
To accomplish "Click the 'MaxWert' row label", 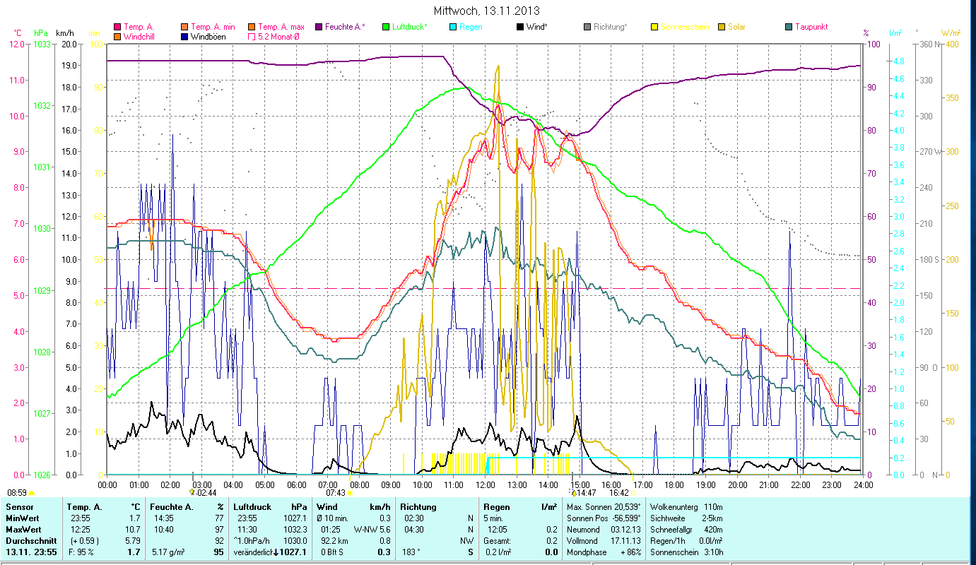I will click(23, 530).
